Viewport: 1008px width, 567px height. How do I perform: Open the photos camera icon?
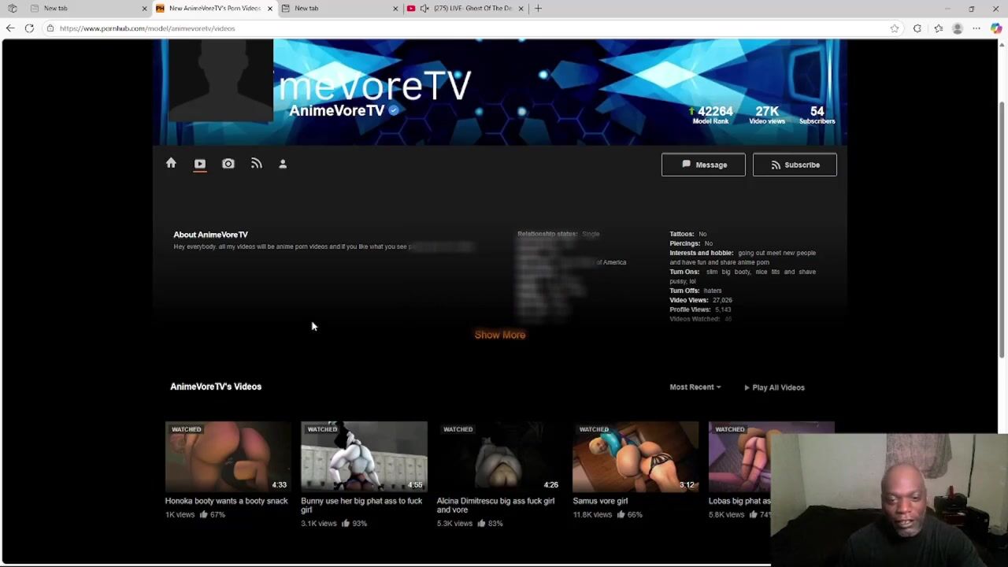pos(228,164)
